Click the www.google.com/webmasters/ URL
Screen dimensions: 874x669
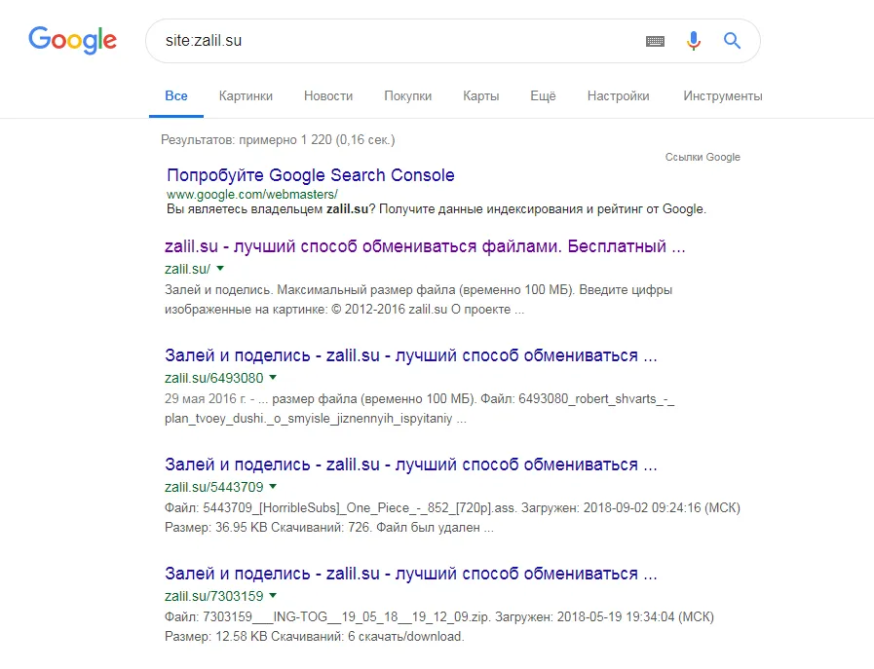click(x=252, y=195)
